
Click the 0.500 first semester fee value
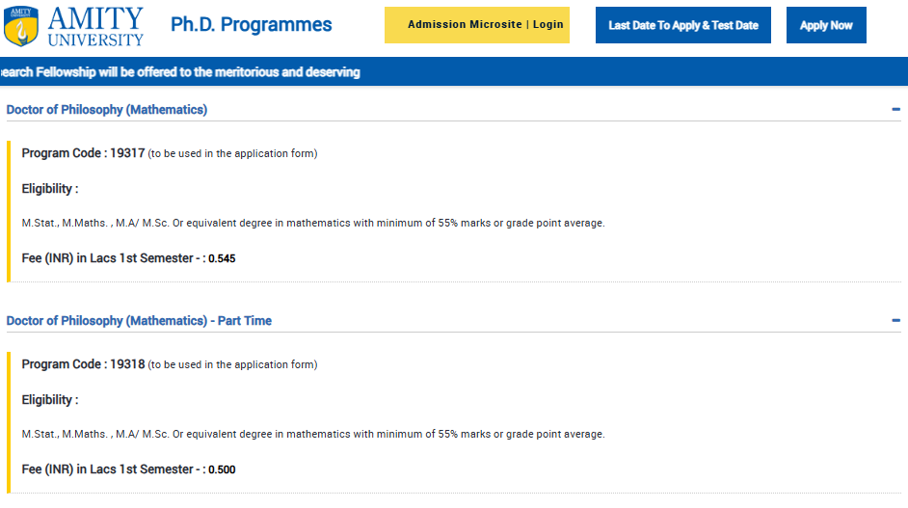pos(222,470)
